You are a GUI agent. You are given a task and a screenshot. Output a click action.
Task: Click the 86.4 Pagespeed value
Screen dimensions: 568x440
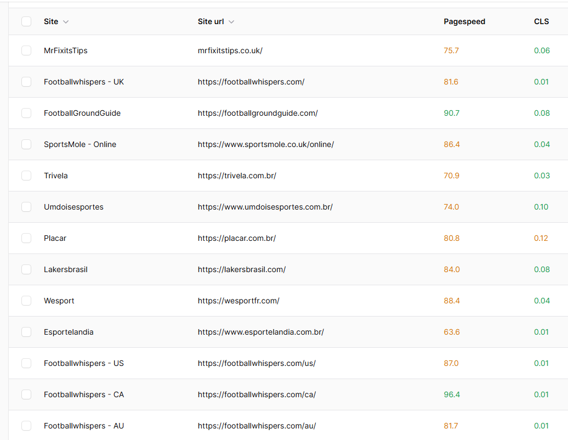(452, 144)
